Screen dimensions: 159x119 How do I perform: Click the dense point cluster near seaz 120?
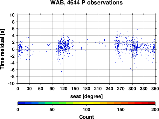pyautogui.click(x=64, y=45)
